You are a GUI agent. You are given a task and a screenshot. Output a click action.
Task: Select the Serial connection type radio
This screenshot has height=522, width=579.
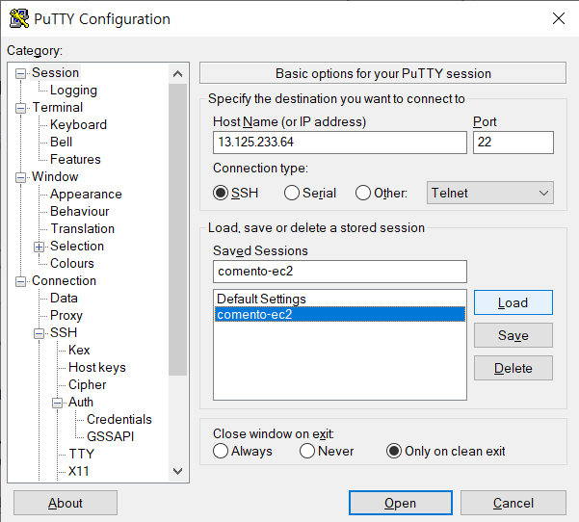click(291, 193)
